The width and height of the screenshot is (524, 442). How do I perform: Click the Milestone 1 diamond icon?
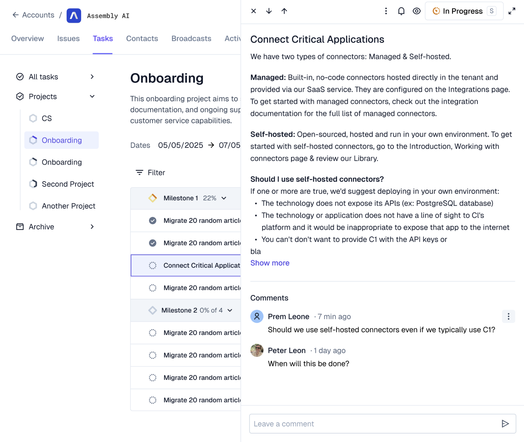point(153,198)
